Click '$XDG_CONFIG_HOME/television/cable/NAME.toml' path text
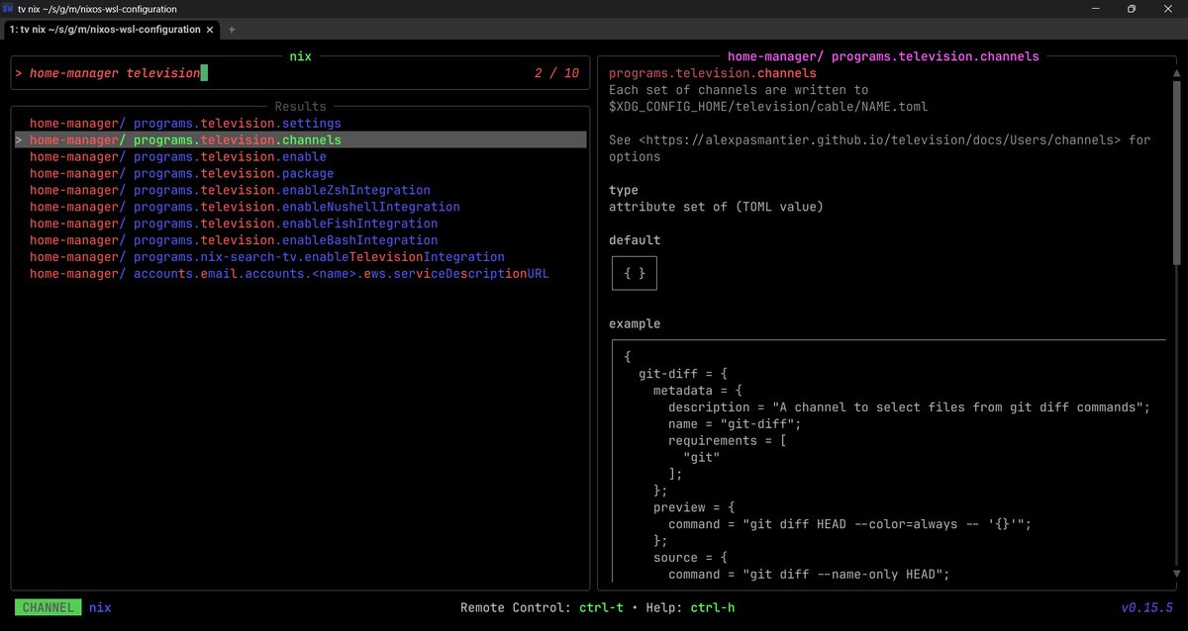 tap(768, 107)
